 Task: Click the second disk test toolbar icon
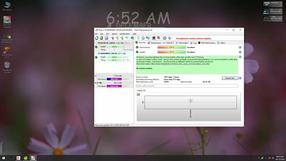(x=117, y=38)
